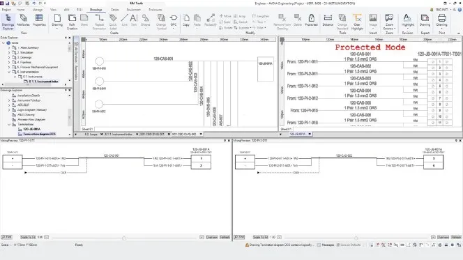Viewport: 463px width, 260px height.
Task: Open the Zoom Extents dropdown
Action: pos(395,29)
